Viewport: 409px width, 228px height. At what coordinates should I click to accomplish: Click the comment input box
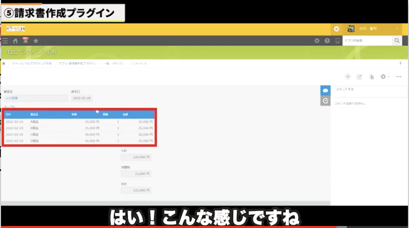coord(368,89)
